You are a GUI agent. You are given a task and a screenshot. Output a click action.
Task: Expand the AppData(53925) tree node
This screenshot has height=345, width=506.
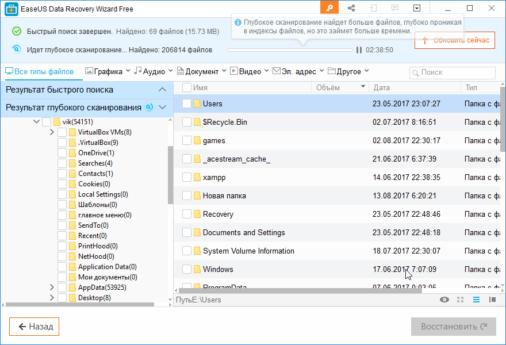(52, 287)
